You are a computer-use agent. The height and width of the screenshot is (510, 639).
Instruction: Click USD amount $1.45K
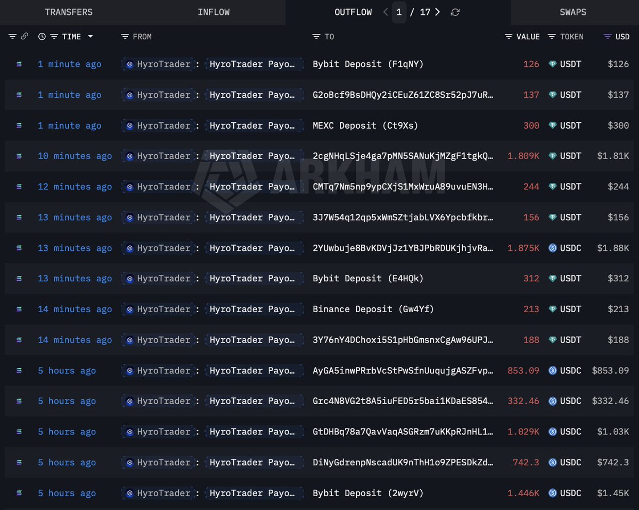click(x=613, y=494)
